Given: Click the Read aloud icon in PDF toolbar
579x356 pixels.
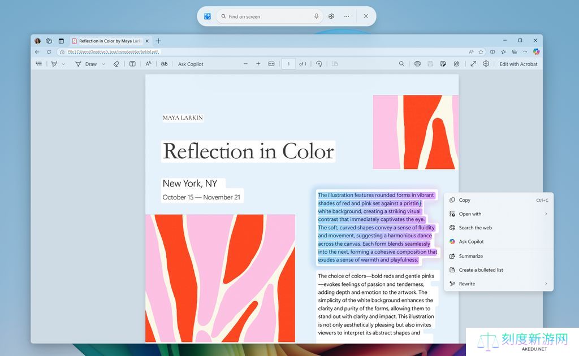Looking at the screenshot, I should (148, 64).
